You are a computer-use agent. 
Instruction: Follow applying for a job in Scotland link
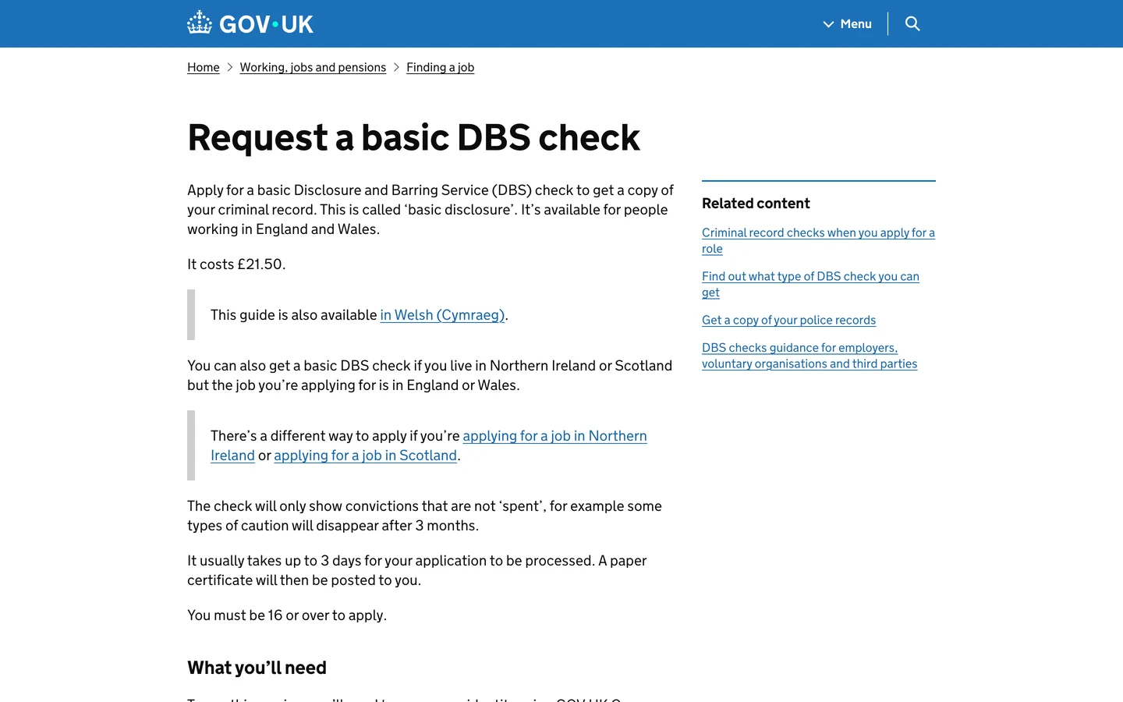click(x=365, y=456)
